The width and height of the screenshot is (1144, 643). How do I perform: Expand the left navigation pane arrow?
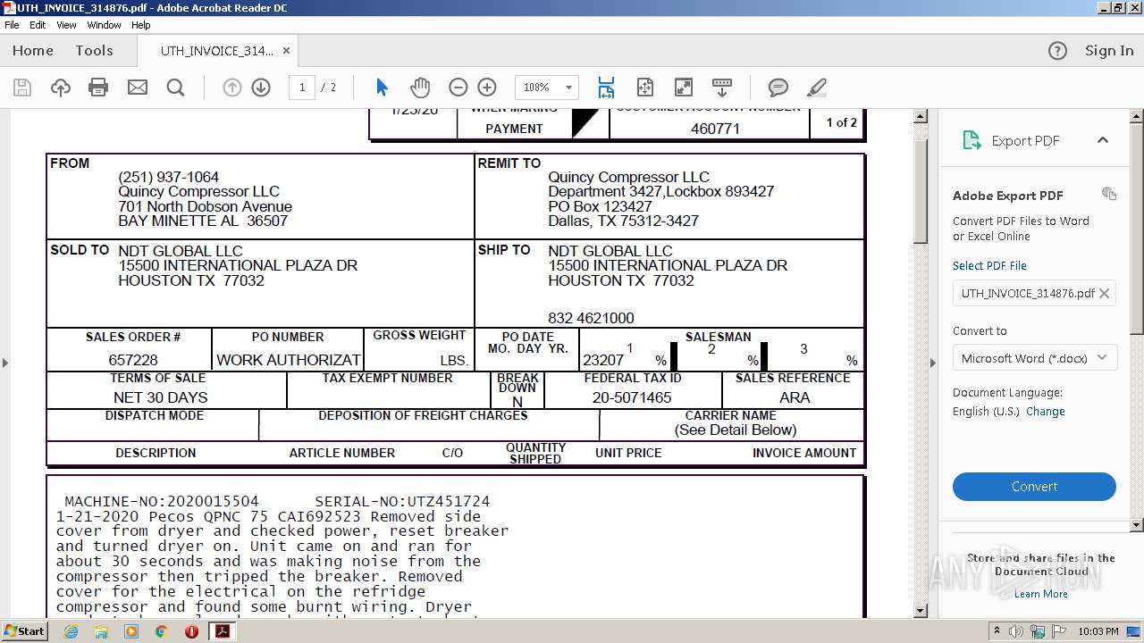click(x=5, y=363)
